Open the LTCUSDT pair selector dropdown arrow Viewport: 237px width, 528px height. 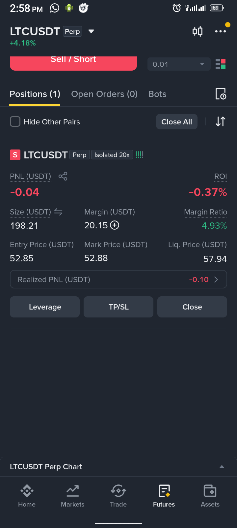pyautogui.click(x=91, y=31)
